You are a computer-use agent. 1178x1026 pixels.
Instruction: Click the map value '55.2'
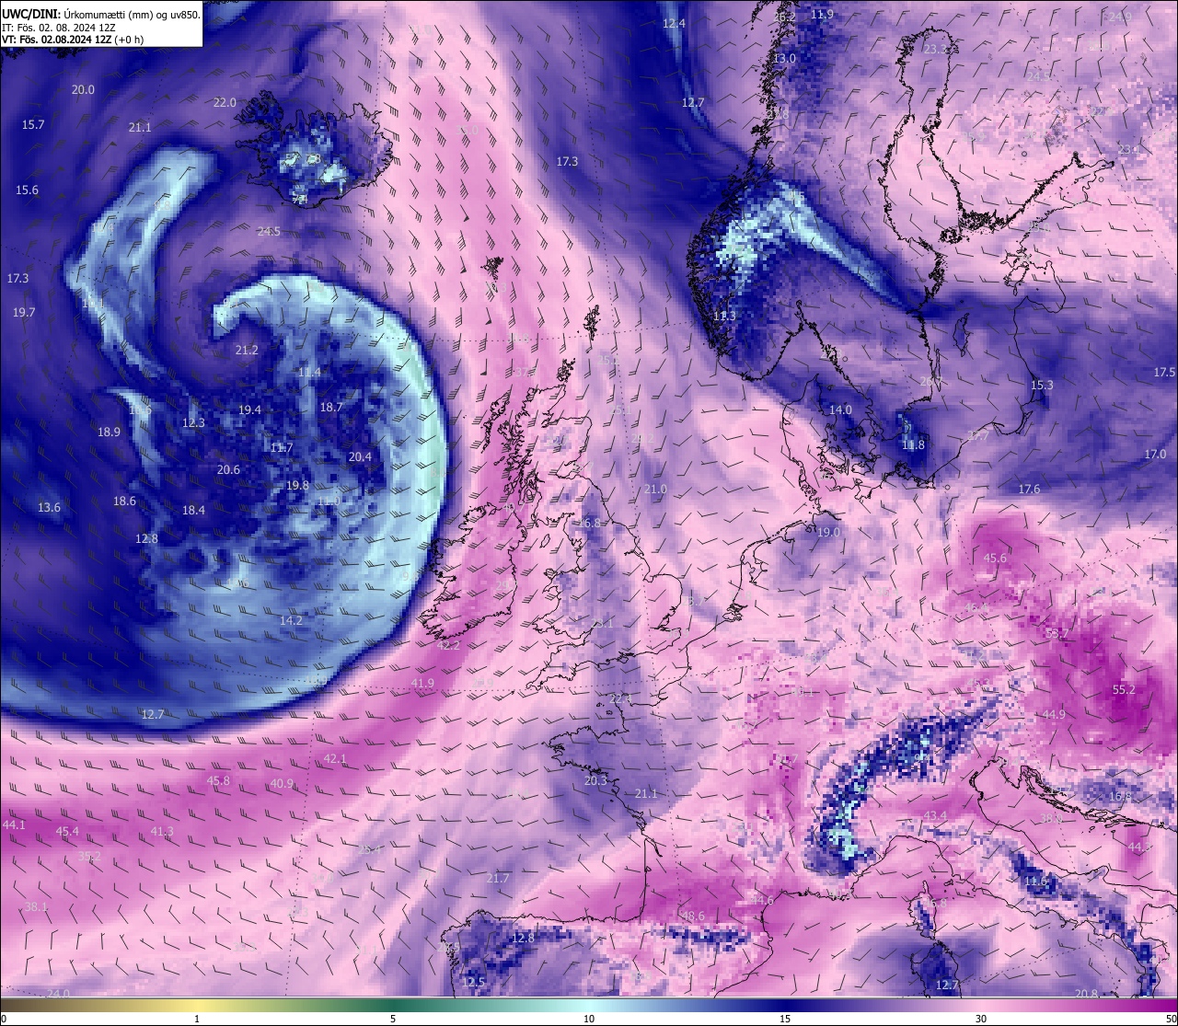[x=1124, y=688]
